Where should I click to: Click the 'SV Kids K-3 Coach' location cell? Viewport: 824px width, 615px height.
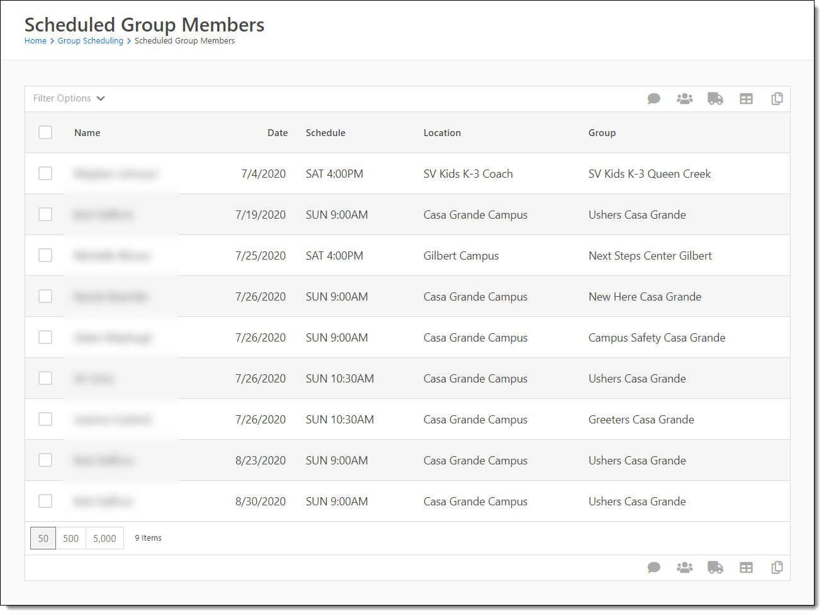tap(468, 174)
